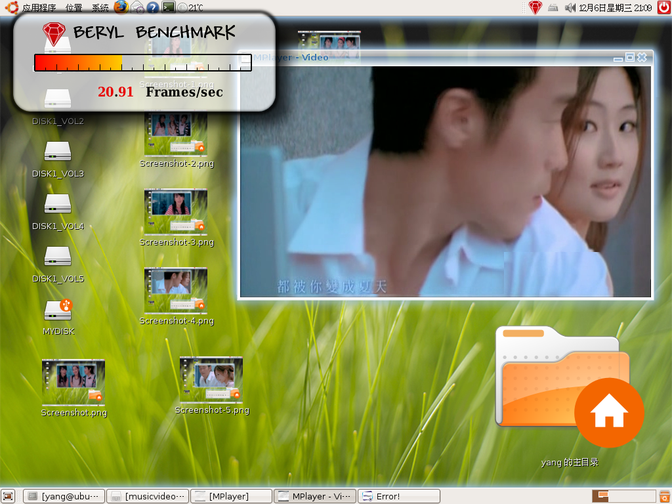Click the Screenshot-1.png label behind benchmark
Viewport: 672px width, 504px height.
(176, 85)
